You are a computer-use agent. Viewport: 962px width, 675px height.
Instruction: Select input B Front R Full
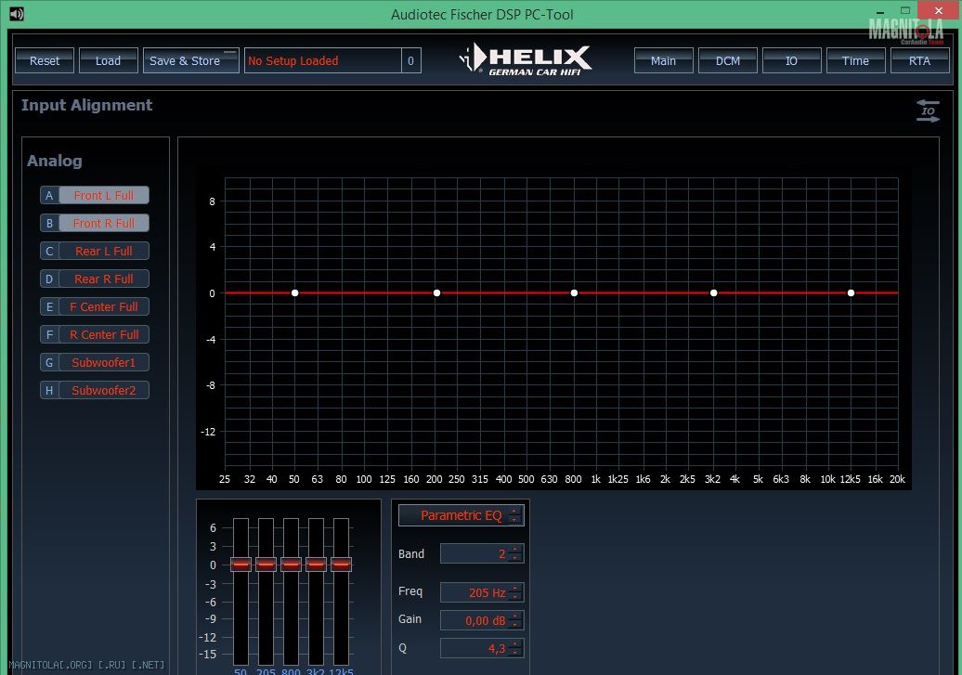coord(95,224)
